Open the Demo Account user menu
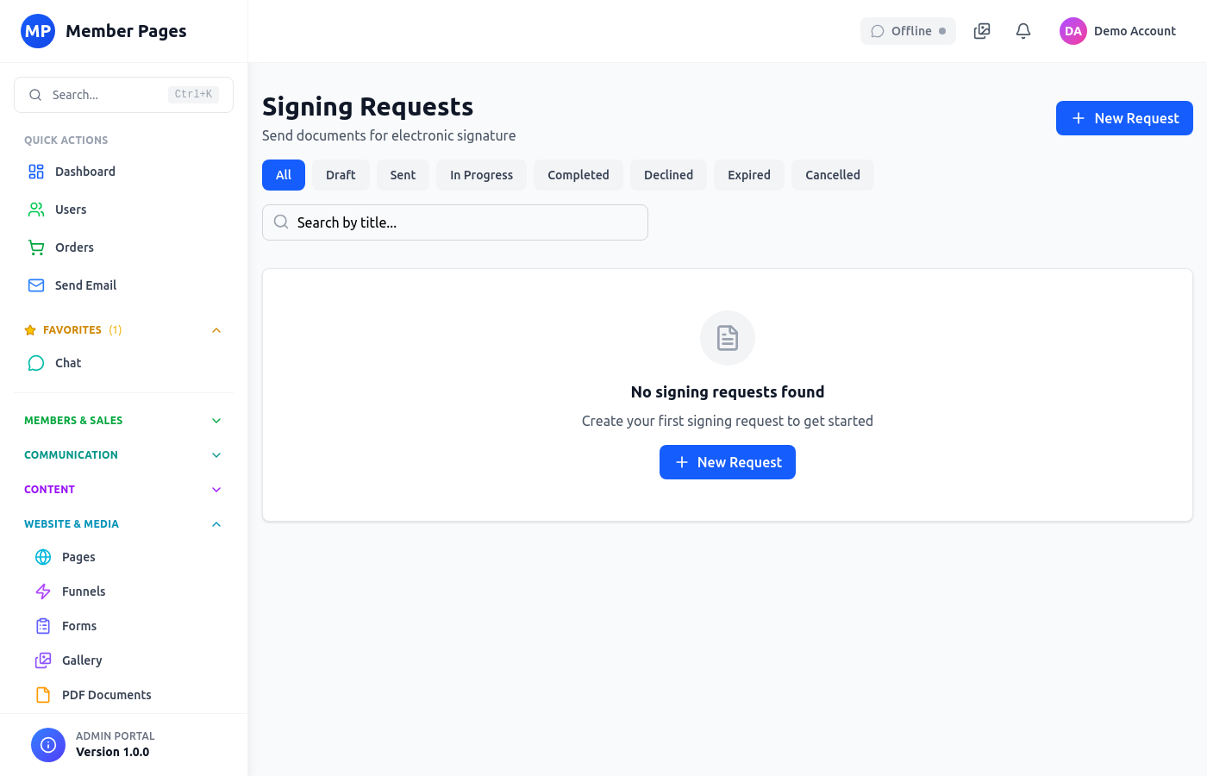This screenshot has height=776, width=1207. (1118, 31)
